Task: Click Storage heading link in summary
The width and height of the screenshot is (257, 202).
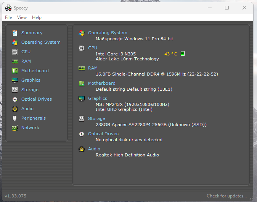Action: [x=96, y=118]
